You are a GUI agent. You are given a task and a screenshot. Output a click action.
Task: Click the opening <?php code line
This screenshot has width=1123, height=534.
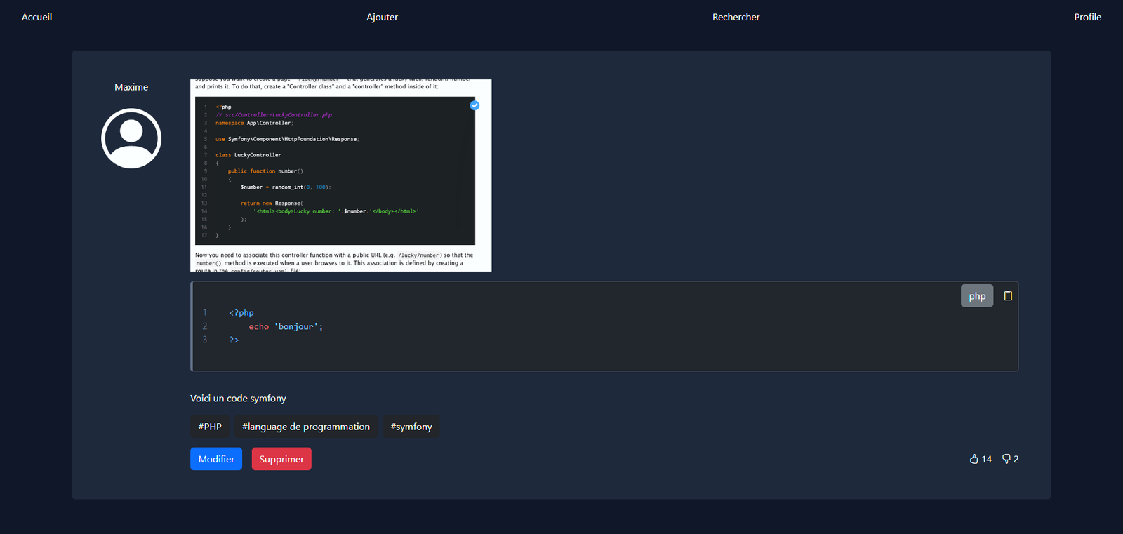[241, 313]
